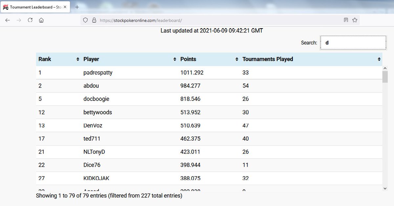
Task: Click the table scrollbar up arrow
Action: click(x=385, y=68)
